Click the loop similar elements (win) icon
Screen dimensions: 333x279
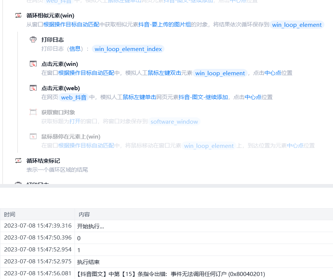[x=18, y=16]
